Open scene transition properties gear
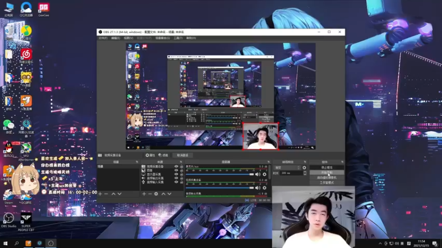The width and height of the screenshot is (442, 248). coord(304,168)
